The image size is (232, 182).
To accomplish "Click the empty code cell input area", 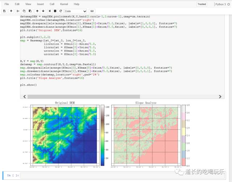I will (122, 175).
